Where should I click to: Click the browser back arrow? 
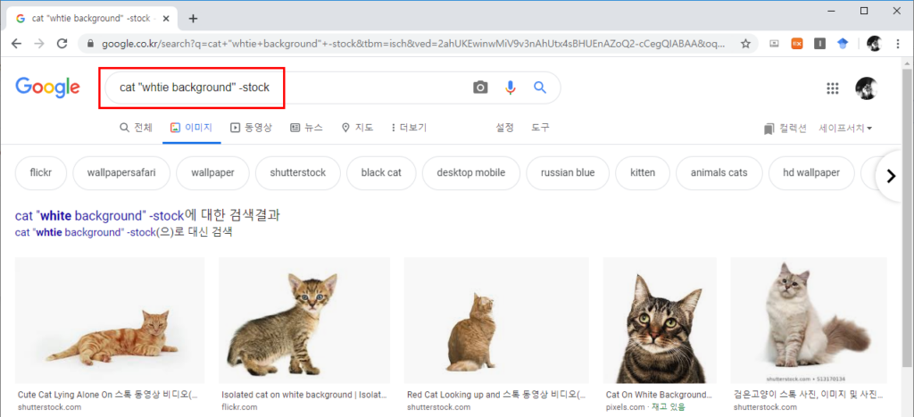(x=16, y=44)
